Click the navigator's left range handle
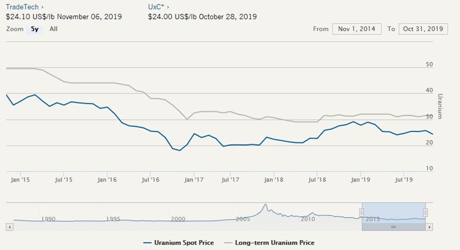The image size is (460, 250). 362,213
